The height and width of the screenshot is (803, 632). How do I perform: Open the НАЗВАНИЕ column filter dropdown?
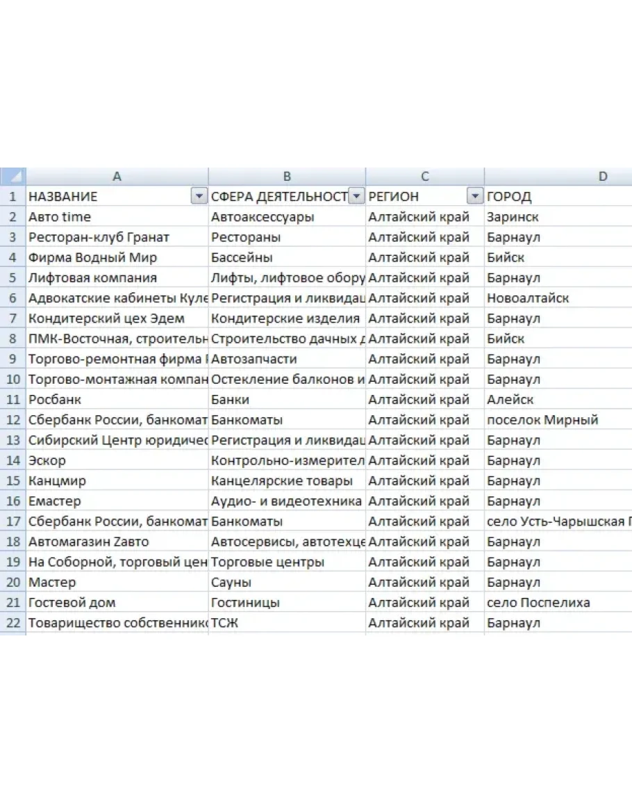click(199, 197)
